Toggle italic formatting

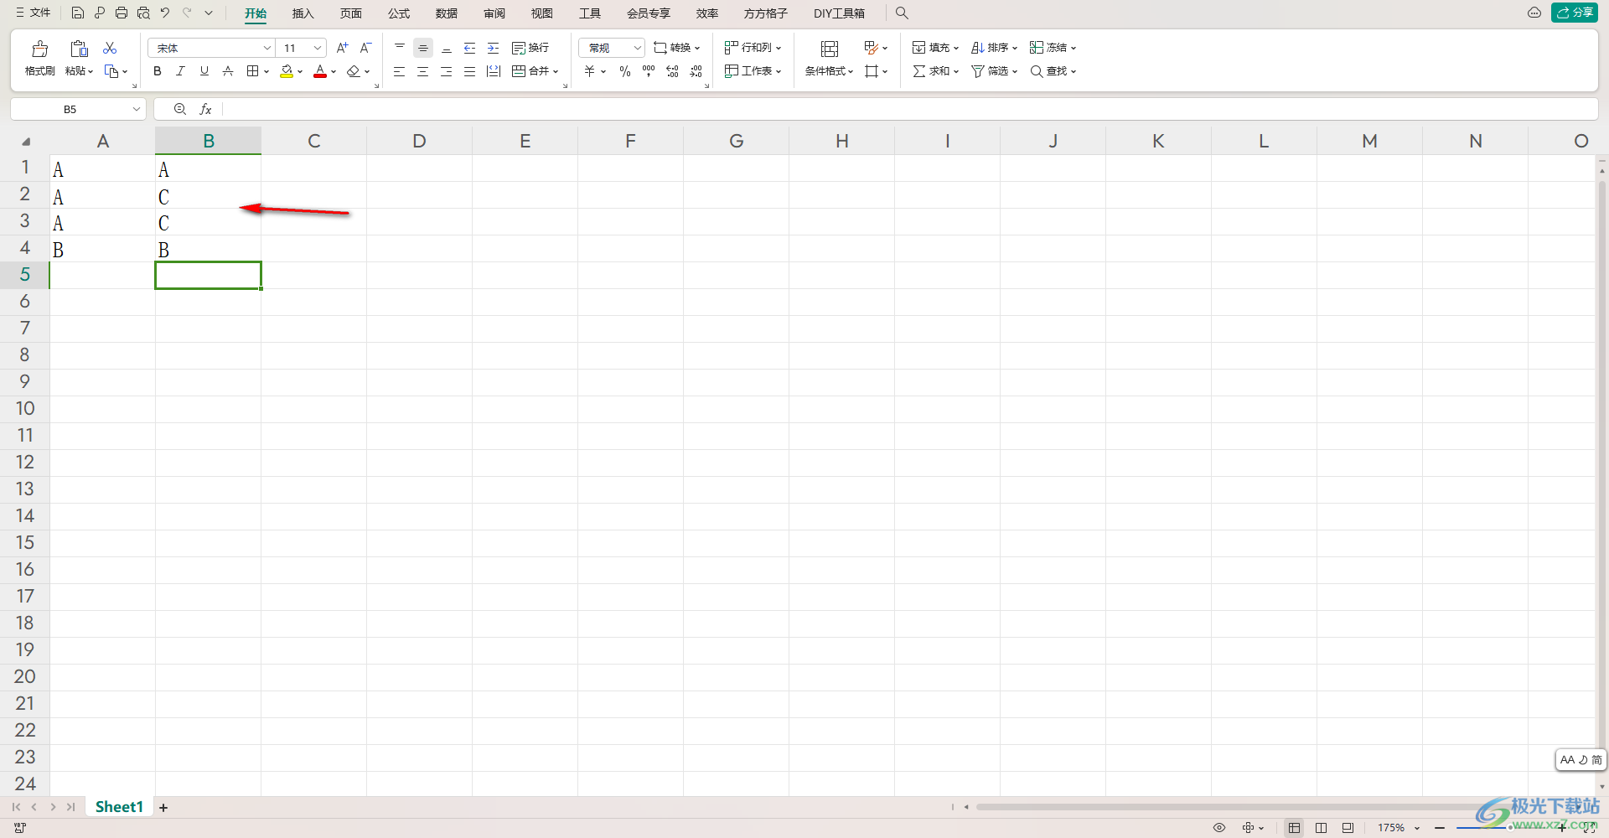pos(180,71)
